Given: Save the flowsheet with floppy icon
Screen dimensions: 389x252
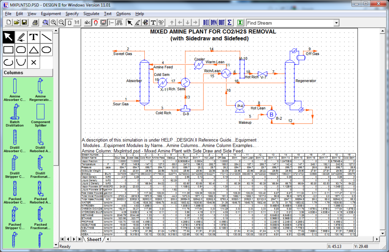Looking at the screenshot, I should pos(24,22).
